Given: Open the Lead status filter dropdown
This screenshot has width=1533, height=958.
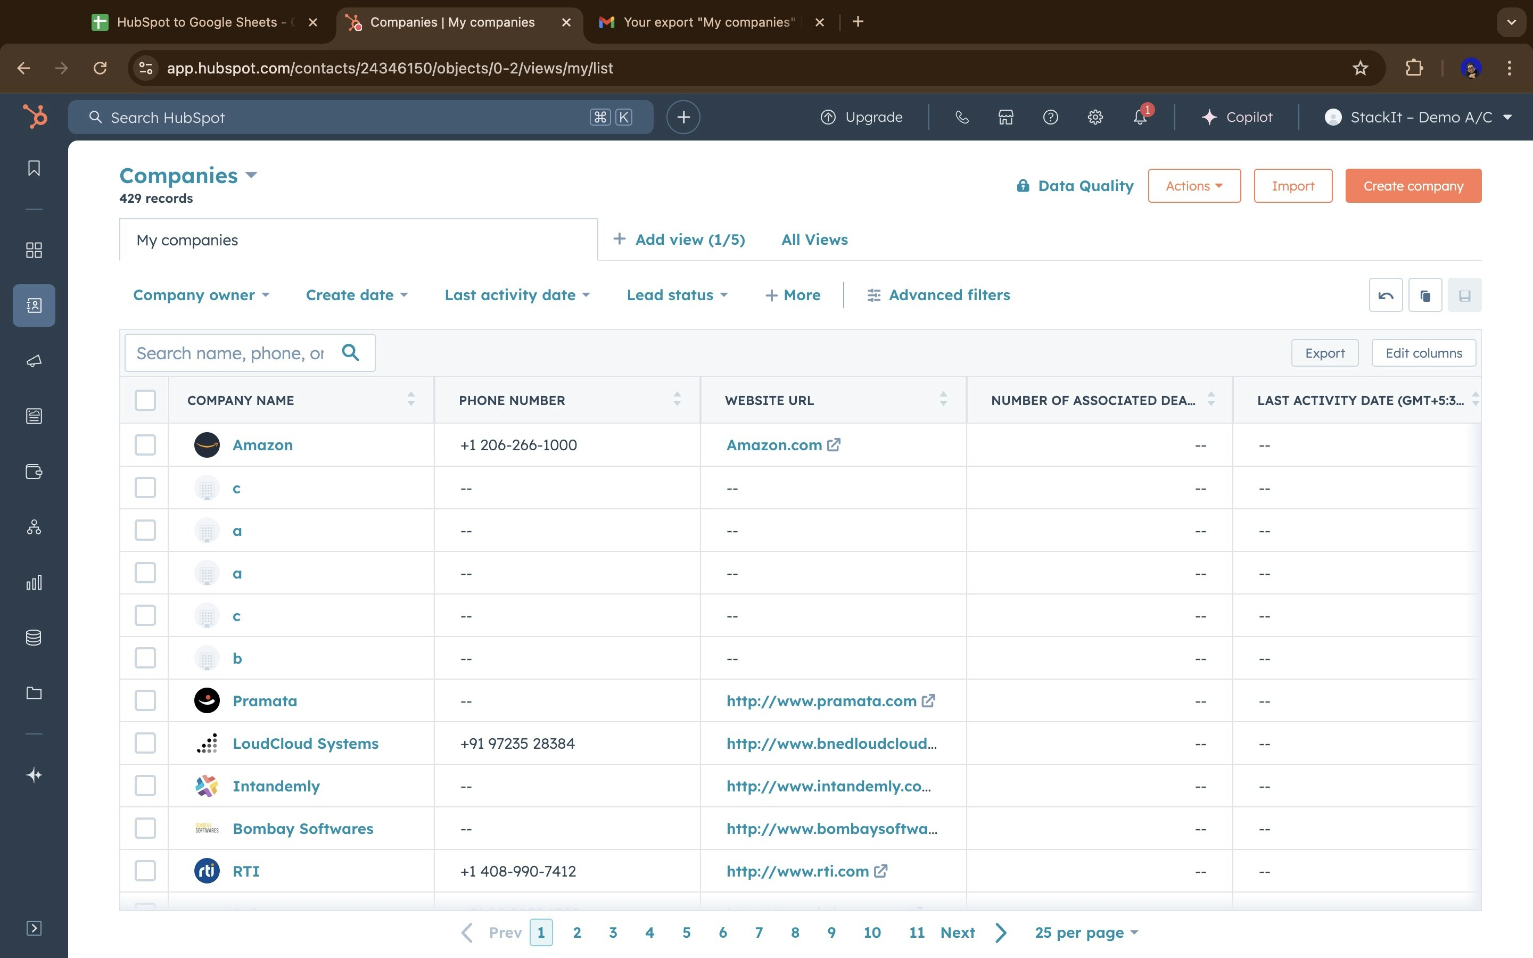Looking at the screenshot, I should coord(677,295).
